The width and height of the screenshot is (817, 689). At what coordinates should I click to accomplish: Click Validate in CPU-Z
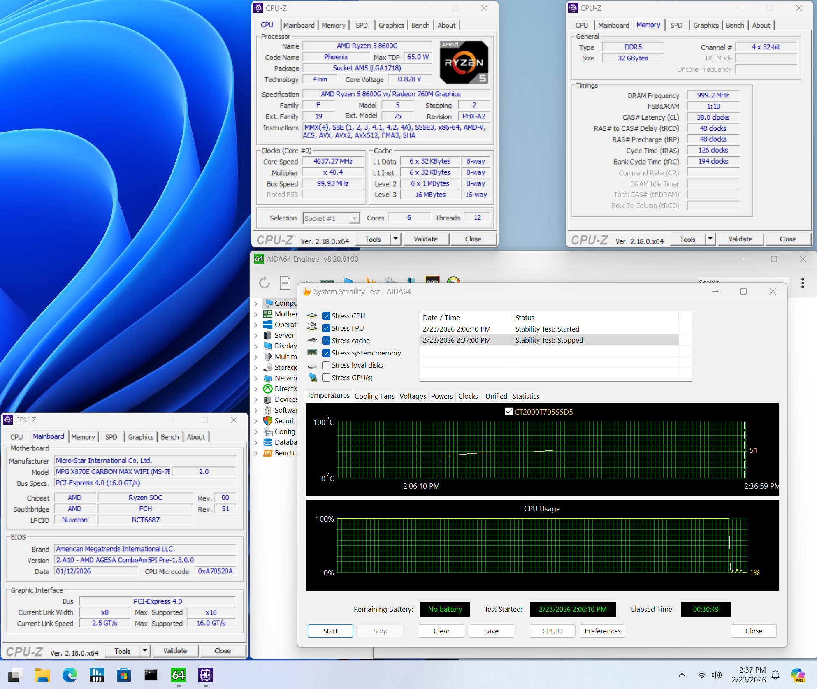point(426,239)
